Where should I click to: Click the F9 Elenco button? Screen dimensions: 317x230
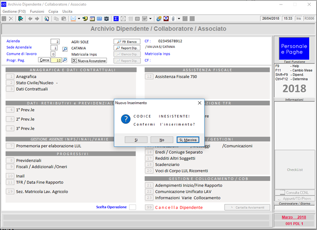127,42
